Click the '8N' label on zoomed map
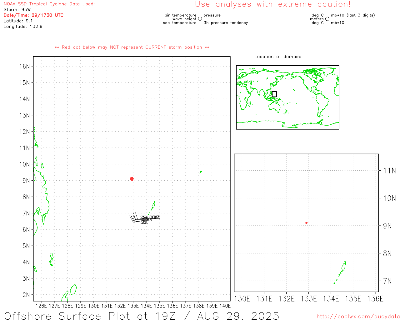Screen dimensions: 400x320 (x=387, y=253)
